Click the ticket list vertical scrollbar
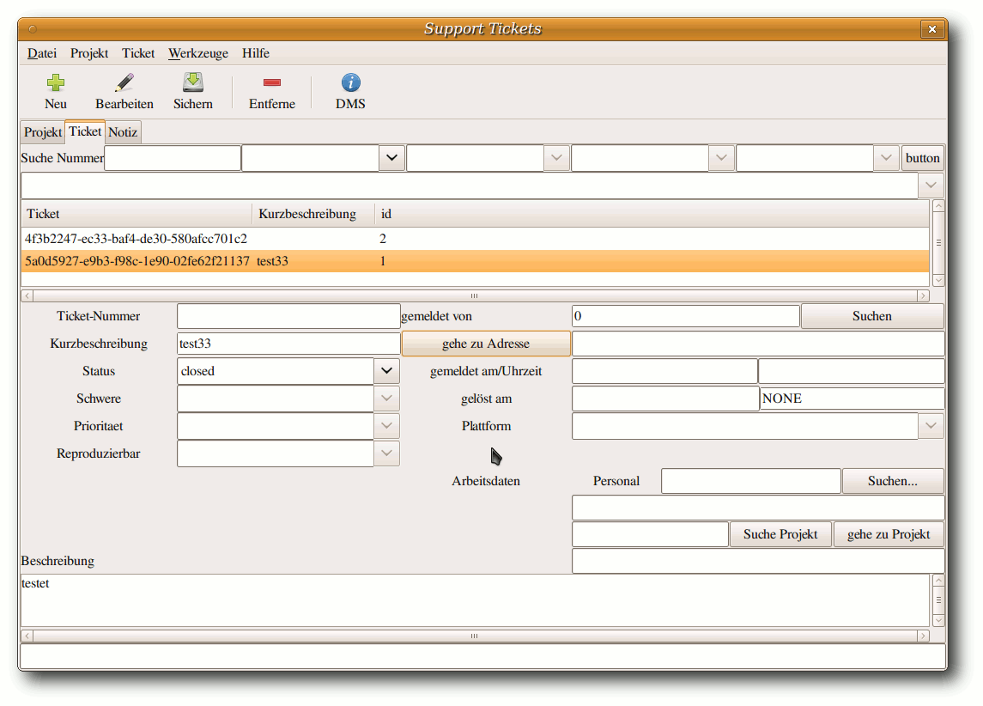983x706 pixels. tap(938, 243)
